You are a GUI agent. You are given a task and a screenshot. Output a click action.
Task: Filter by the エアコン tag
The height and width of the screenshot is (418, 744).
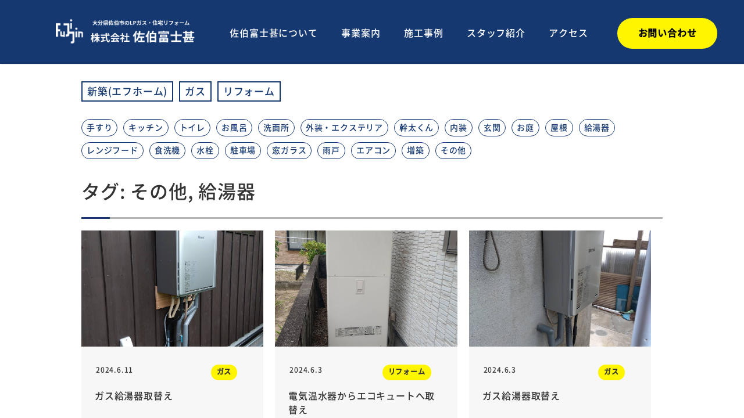coord(373,151)
